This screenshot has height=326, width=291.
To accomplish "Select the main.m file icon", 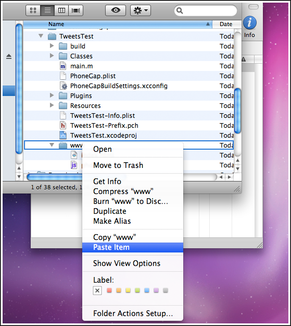I will 63,66.
